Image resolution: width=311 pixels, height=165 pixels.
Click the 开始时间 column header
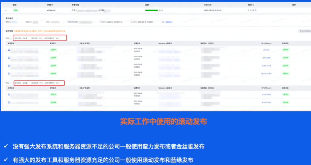[x=207, y=5]
